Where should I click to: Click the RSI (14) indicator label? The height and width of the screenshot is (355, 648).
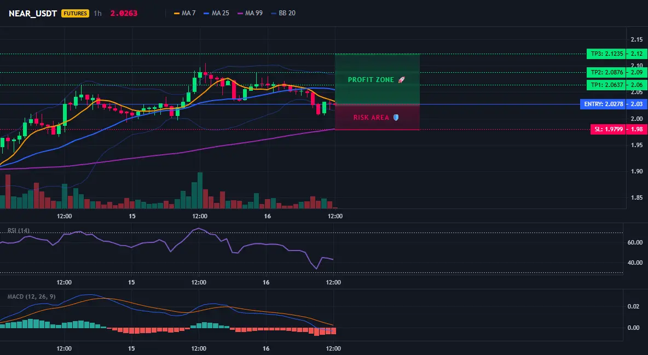pyautogui.click(x=19, y=231)
